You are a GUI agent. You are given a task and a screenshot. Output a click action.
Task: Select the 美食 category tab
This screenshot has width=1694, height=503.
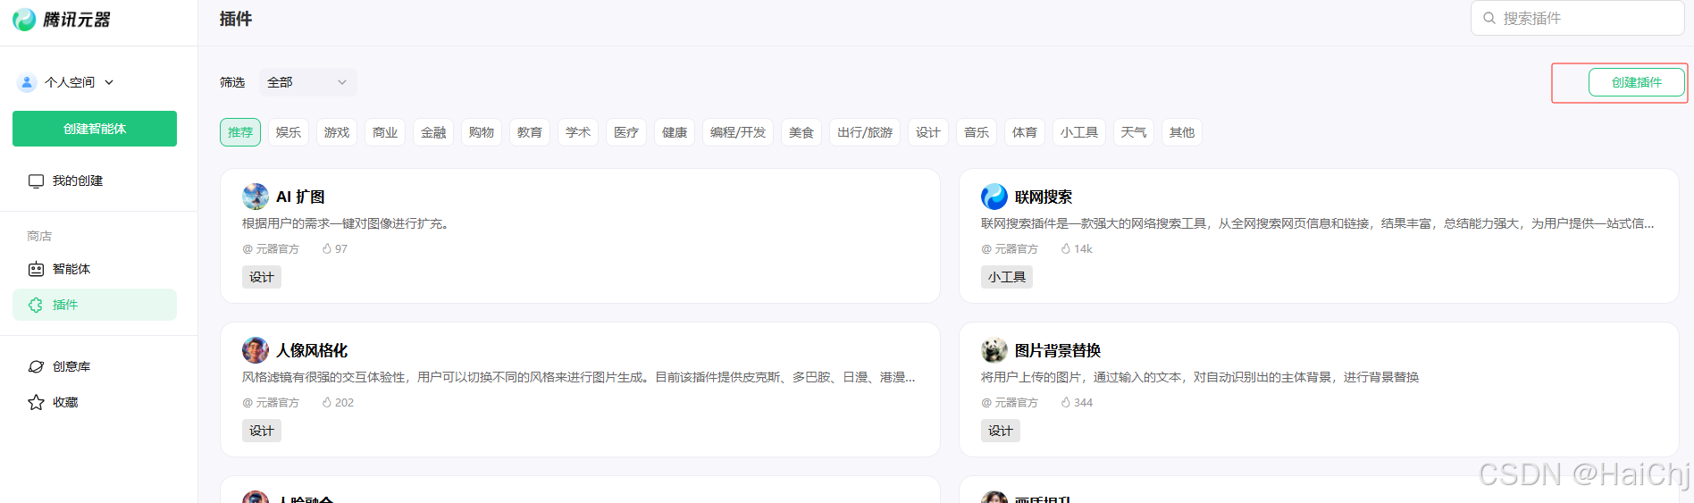click(801, 132)
